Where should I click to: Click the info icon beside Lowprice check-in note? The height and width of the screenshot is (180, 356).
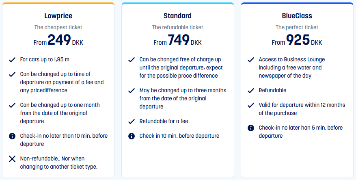pos(12,136)
